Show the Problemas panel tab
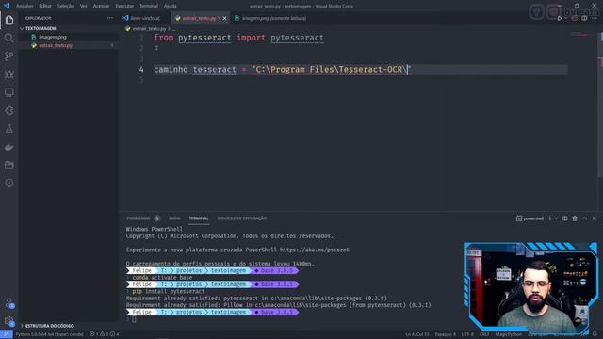Image resolution: width=603 pixels, height=339 pixels. pyautogui.click(x=139, y=218)
